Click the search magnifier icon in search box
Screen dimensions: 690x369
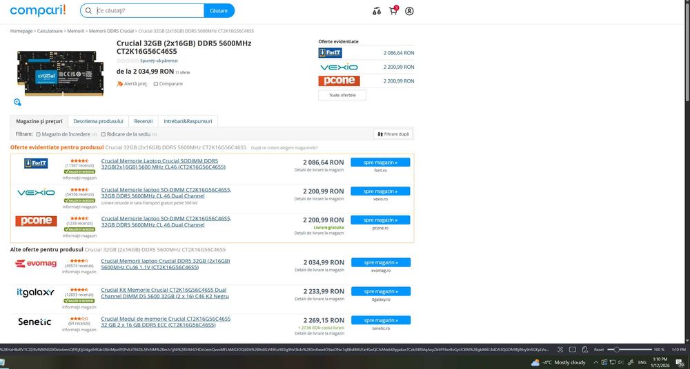(88, 10)
